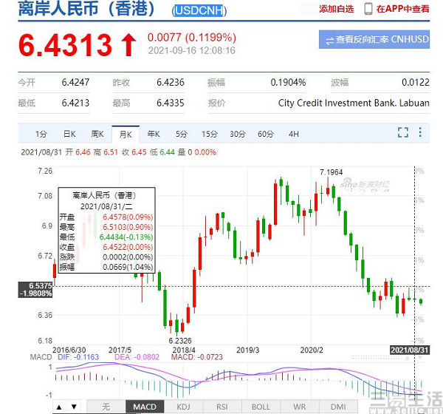Click the 最高 value 6.4335
Screen dimensions: 443x414
171,103
